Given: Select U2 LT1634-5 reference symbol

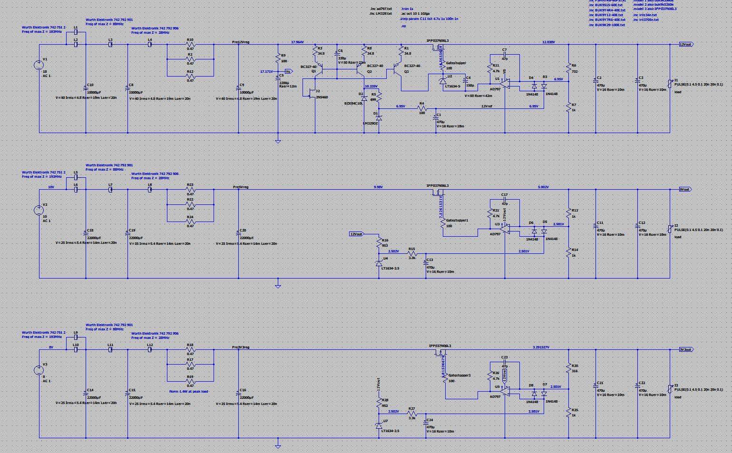Looking at the screenshot, I should coord(442,81).
